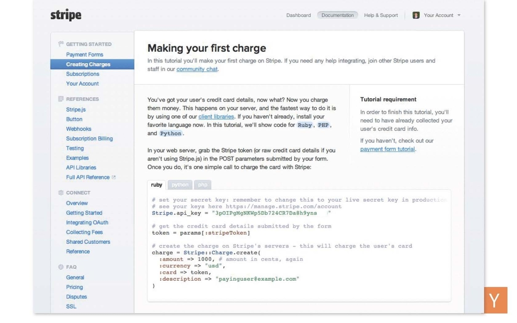Open the Your Account menu
Screen dimensions: 517x323
tap(439, 15)
